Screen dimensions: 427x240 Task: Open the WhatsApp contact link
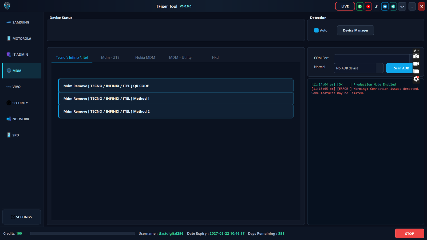[x=360, y=6]
